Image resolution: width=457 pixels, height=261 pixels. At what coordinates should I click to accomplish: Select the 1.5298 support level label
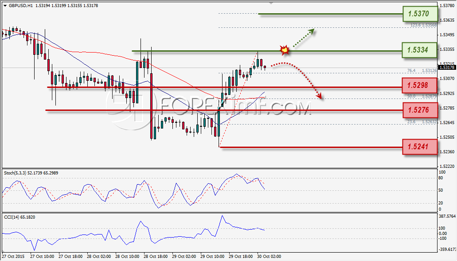(x=419, y=85)
